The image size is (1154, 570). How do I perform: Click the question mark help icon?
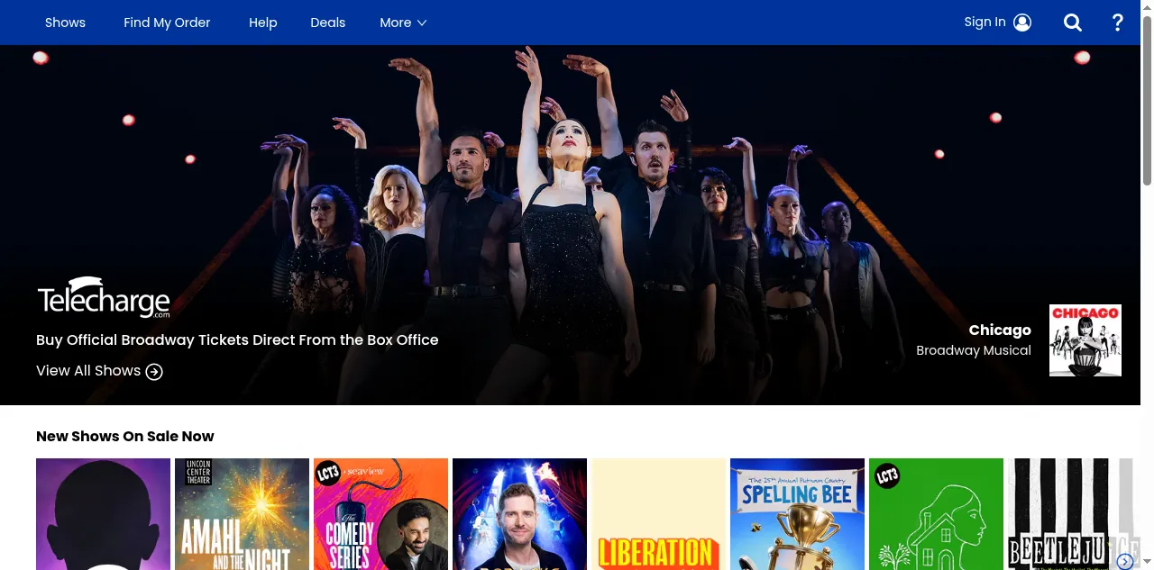point(1118,23)
